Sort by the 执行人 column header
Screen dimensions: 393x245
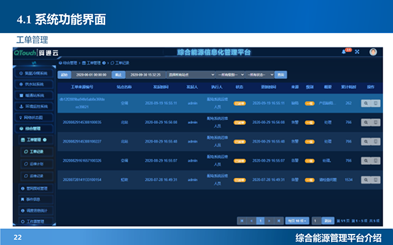(x=217, y=87)
